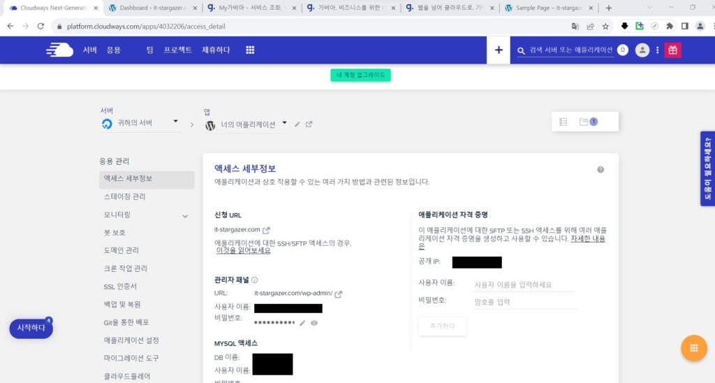The height and width of the screenshot is (383, 715).
Task: Click the Cloudways cloud logo
Action: pyautogui.click(x=60, y=50)
